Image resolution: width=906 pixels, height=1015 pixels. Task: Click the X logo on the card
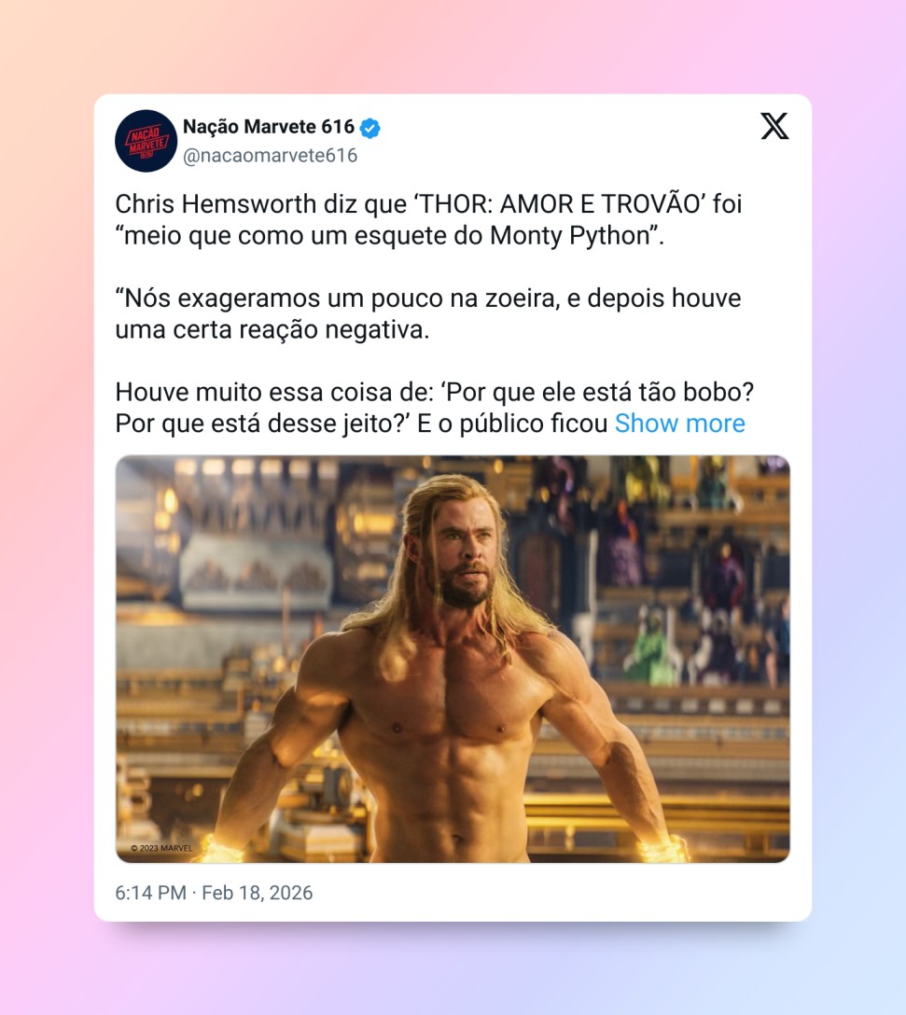point(774,126)
